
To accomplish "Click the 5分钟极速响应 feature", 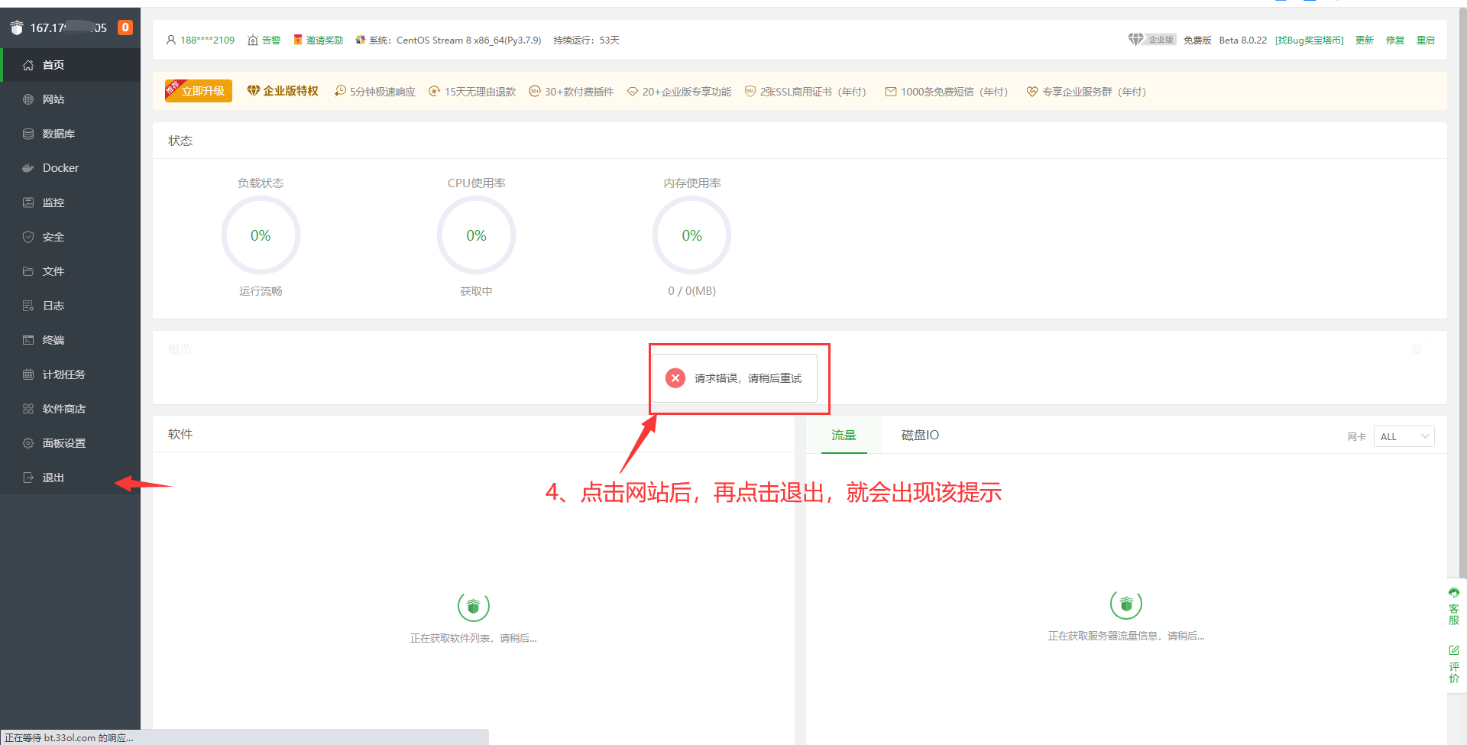I will [x=375, y=92].
